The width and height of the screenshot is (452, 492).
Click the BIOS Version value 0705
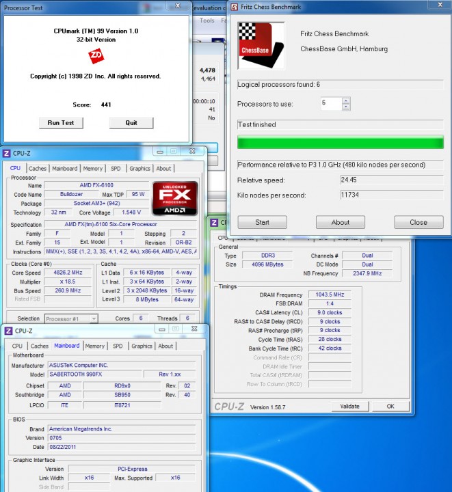122,438
